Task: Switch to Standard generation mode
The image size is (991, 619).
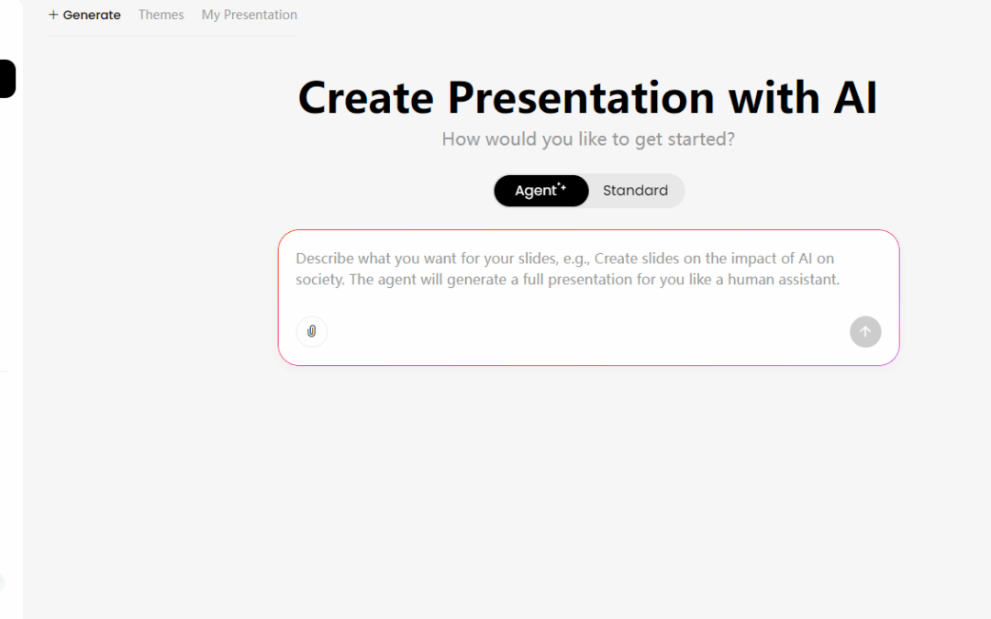Action: point(635,191)
